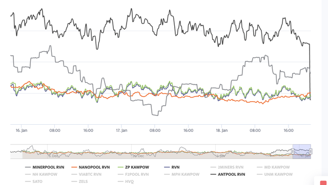Hide the MINERPOOL RVN series
The image size is (328, 185).
(x=45, y=167)
